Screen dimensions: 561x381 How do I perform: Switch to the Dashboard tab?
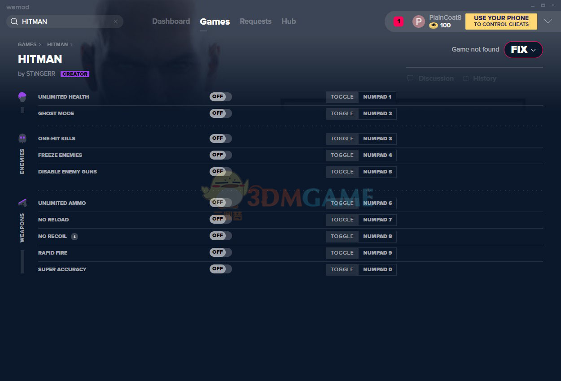point(171,22)
